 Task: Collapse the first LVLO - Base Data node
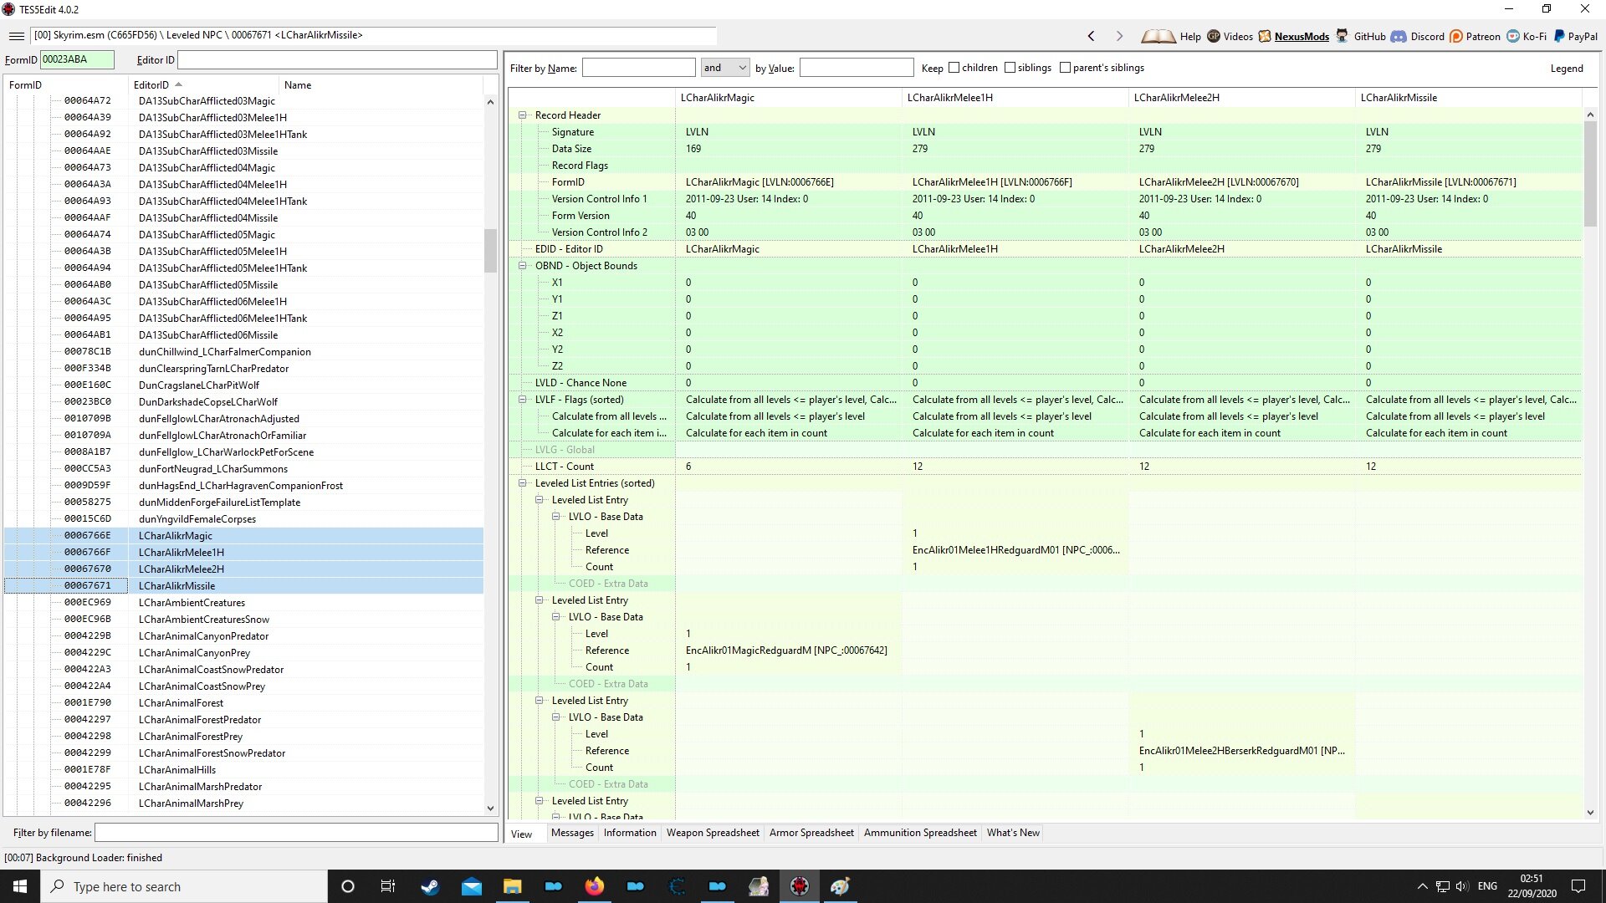(x=556, y=517)
